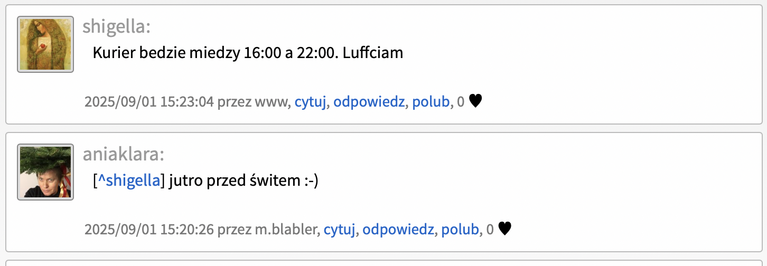Screen dimensions: 767x266
Task: Click the heart icon on shigella's post
Action: pos(475,101)
